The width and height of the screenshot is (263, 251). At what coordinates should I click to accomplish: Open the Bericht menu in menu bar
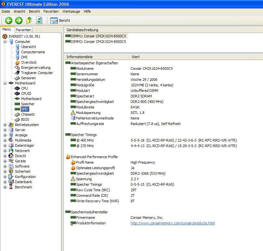coord(34,11)
